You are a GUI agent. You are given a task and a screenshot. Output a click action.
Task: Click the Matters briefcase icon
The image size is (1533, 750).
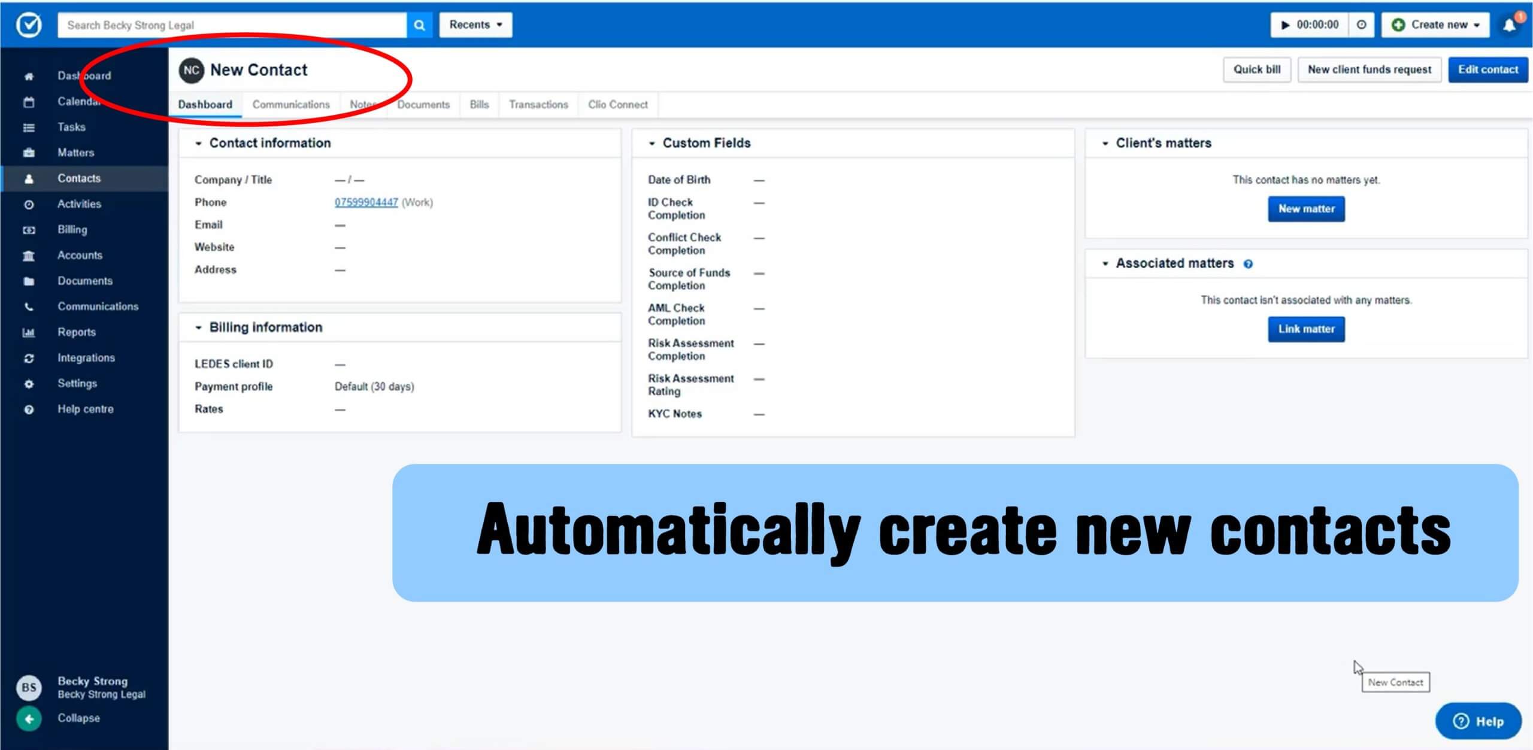tap(29, 153)
